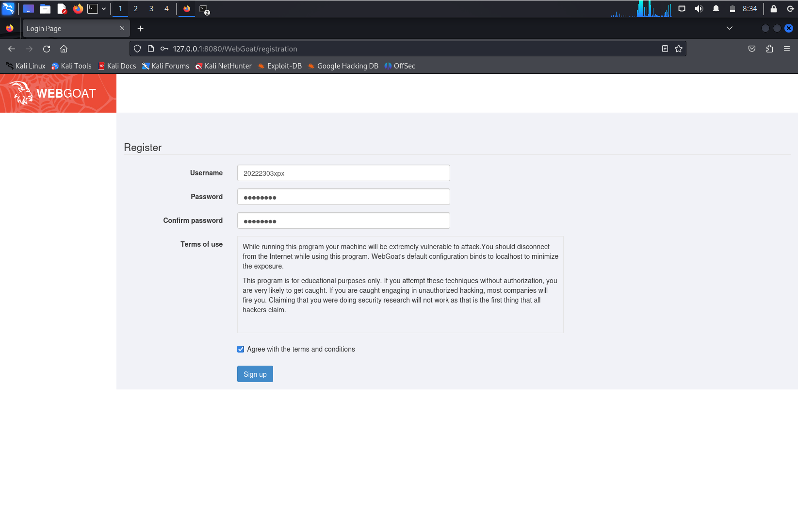The height and width of the screenshot is (506, 798).
Task: Click the Username input field
Action: (343, 173)
